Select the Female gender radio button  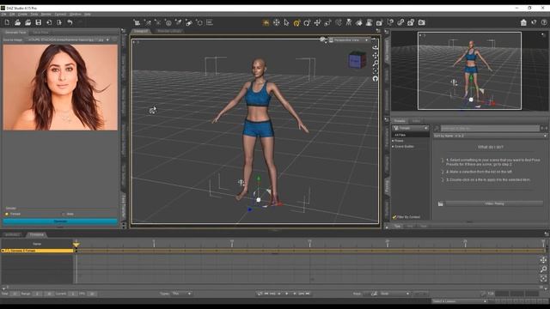tap(6, 214)
